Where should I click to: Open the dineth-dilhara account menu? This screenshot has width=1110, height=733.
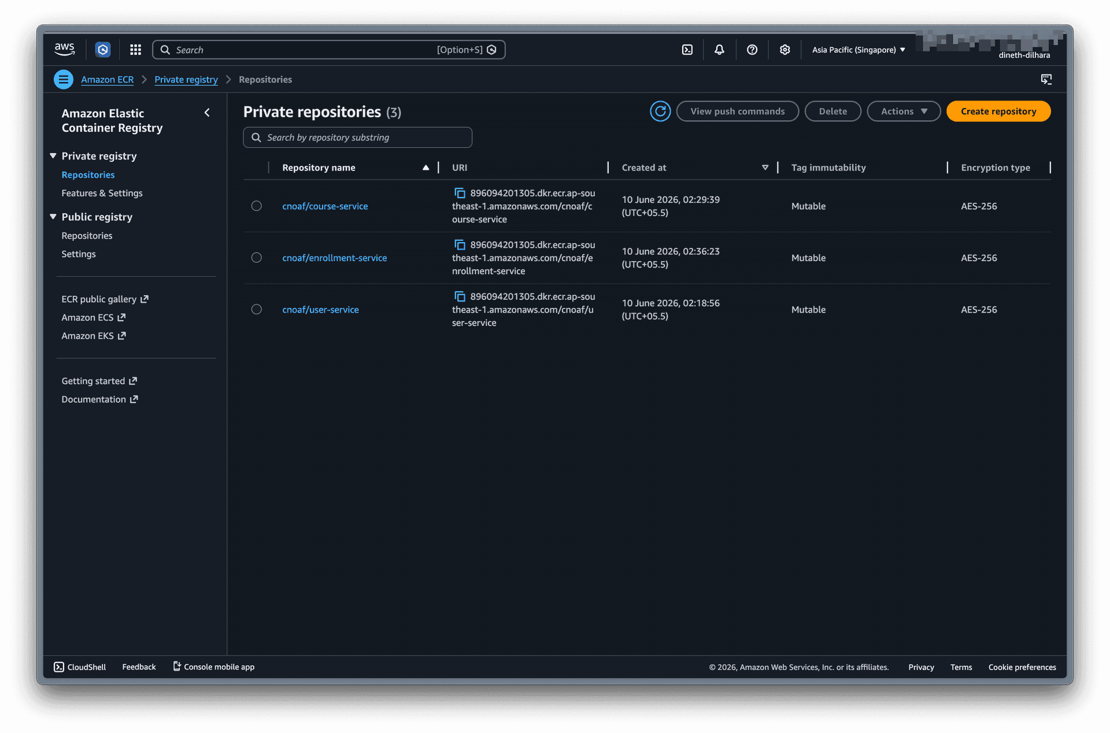tap(1024, 55)
